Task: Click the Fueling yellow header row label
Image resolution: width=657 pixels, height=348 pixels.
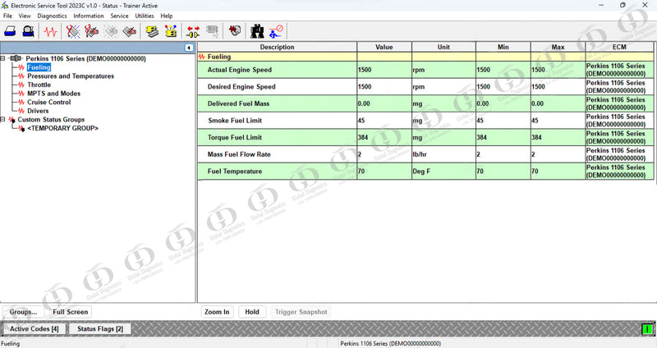Action: 219,57
